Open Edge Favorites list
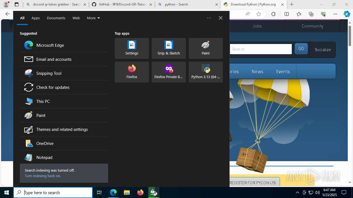 [x=299, y=14]
